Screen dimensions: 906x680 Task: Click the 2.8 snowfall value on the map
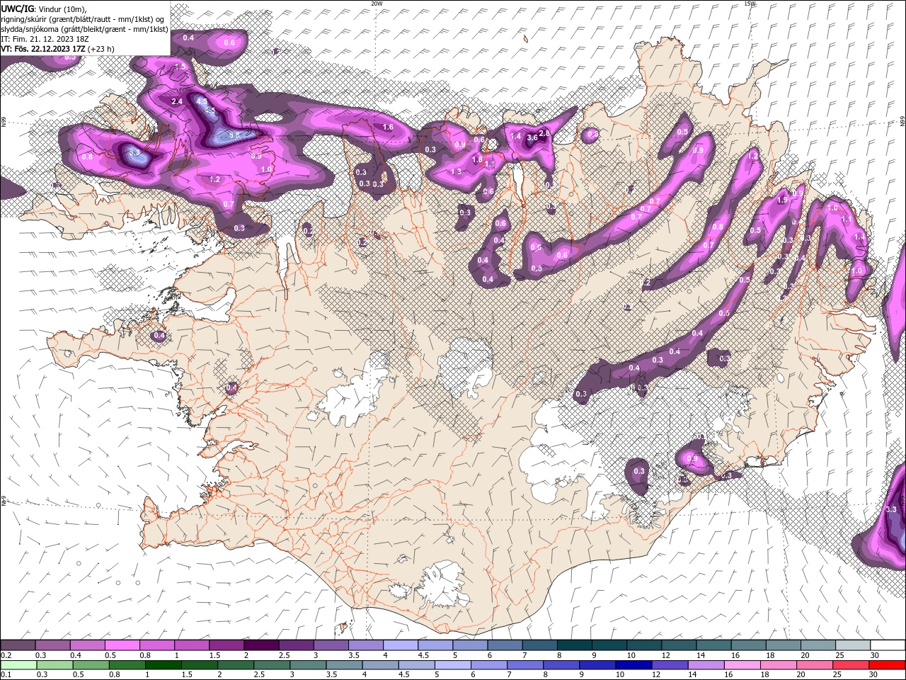coord(544,133)
